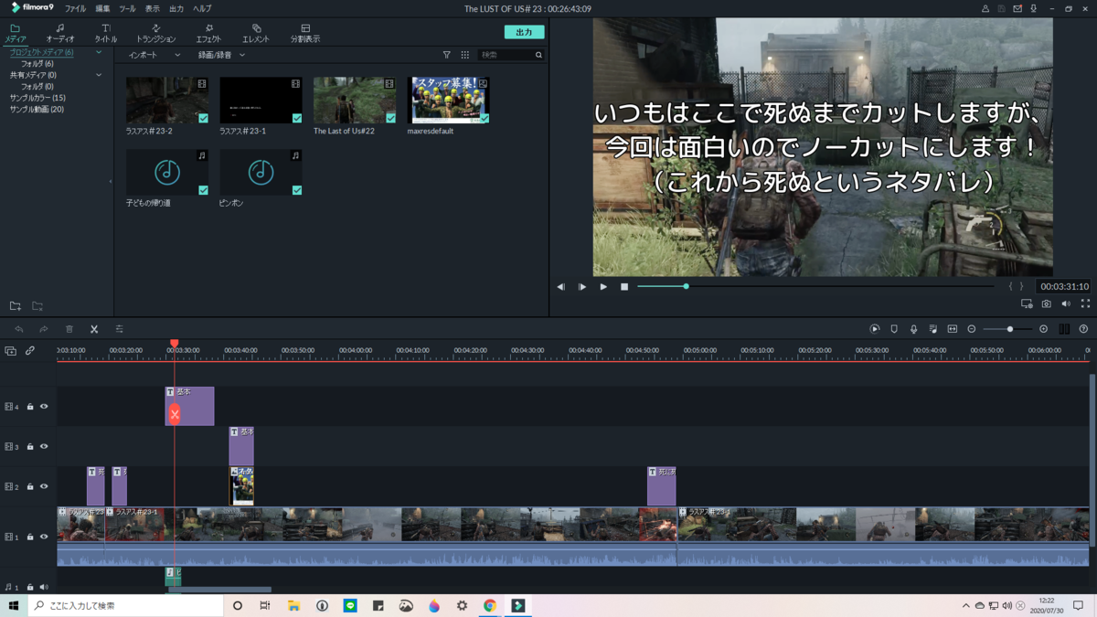Viewport: 1097px width, 617px height.
Task: Click the previous frame playback button
Action: [561, 287]
